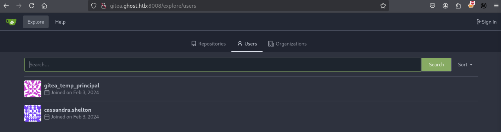Expand the Sort dropdown
The width and height of the screenshot is (501, 132).
coord(465,65)
